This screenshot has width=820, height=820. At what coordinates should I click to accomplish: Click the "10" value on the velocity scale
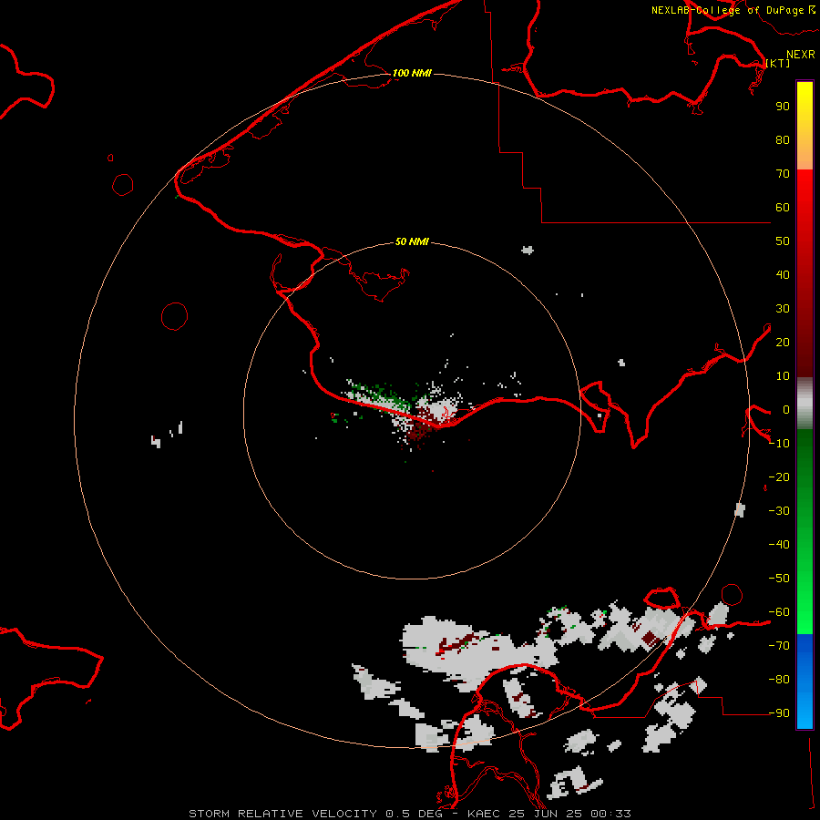[783, 376]
